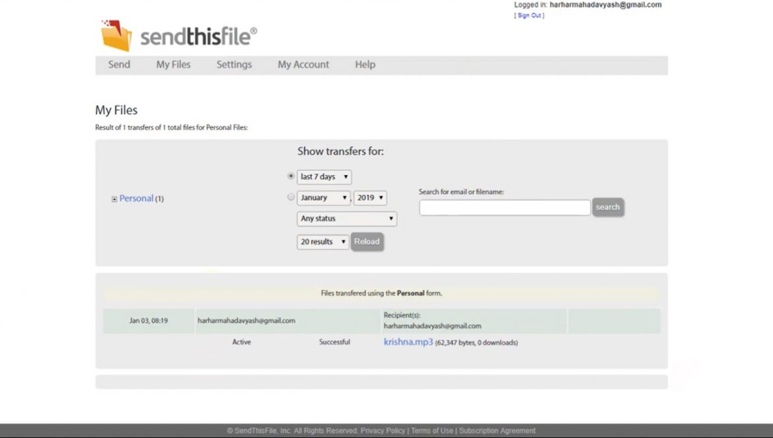This screenshot has width=773, height=438.
Task: Click the Subscription Agreement link
Action: coord(497,430)
